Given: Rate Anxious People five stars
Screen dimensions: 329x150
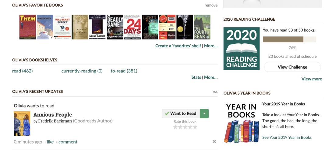Looking at the screenshot, I should 195,127.
